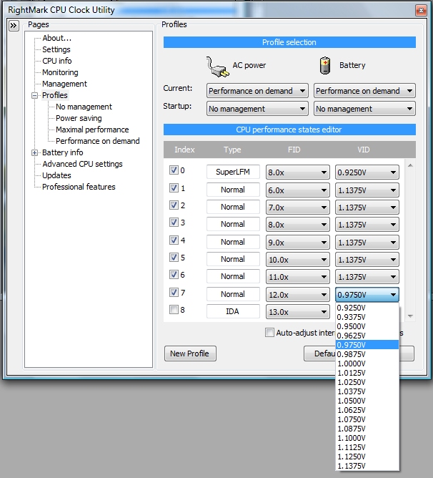
Task: Click the states list scroll-down arrow
Action: tap(410, 316)
